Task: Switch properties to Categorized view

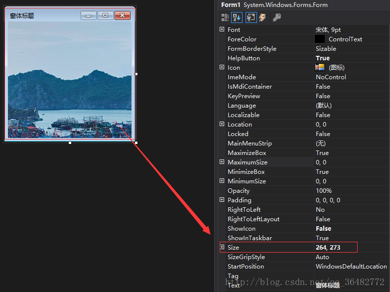Action: pyautogui.click(x=225, y=17)
